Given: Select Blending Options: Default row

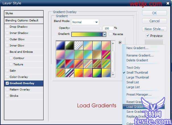Looking at the screenshot, I should [24, 21].
